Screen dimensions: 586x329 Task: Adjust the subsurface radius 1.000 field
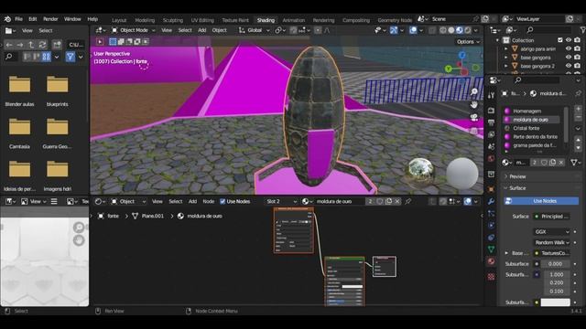pos(556,274)
